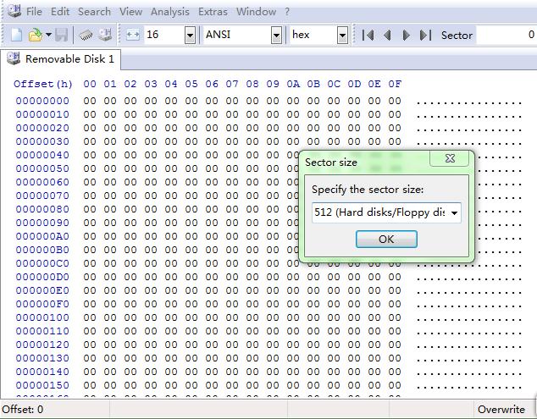Expand the sector size combo box arrow
Screen dimensions: 537x419
(x=454, y=213)
